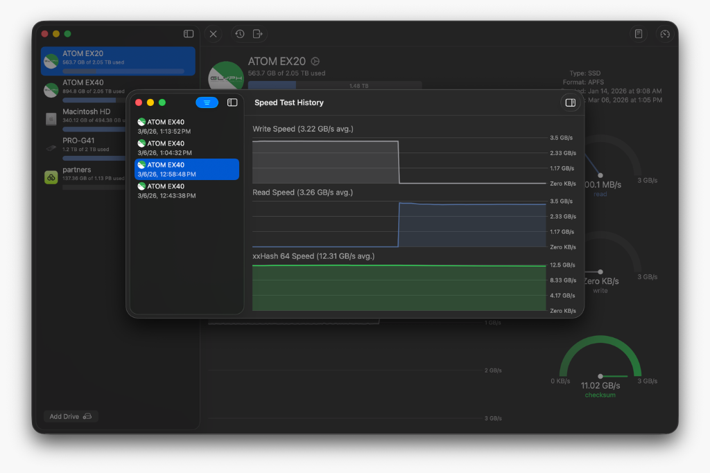Click the speedometer gauge icon in toolbar

tap(664, 34)
